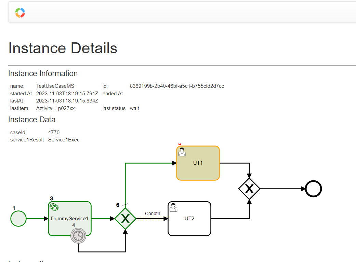356x262 pixels.
Task: Select the UT2 task box
Action: click(189, 218)
